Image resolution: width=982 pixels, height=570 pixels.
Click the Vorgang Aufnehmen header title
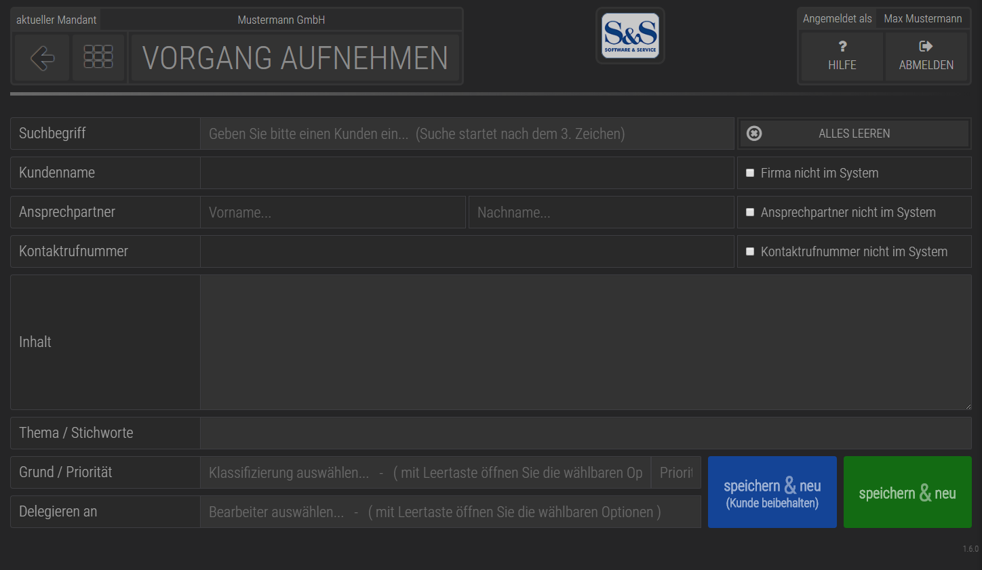click(295, 58)
